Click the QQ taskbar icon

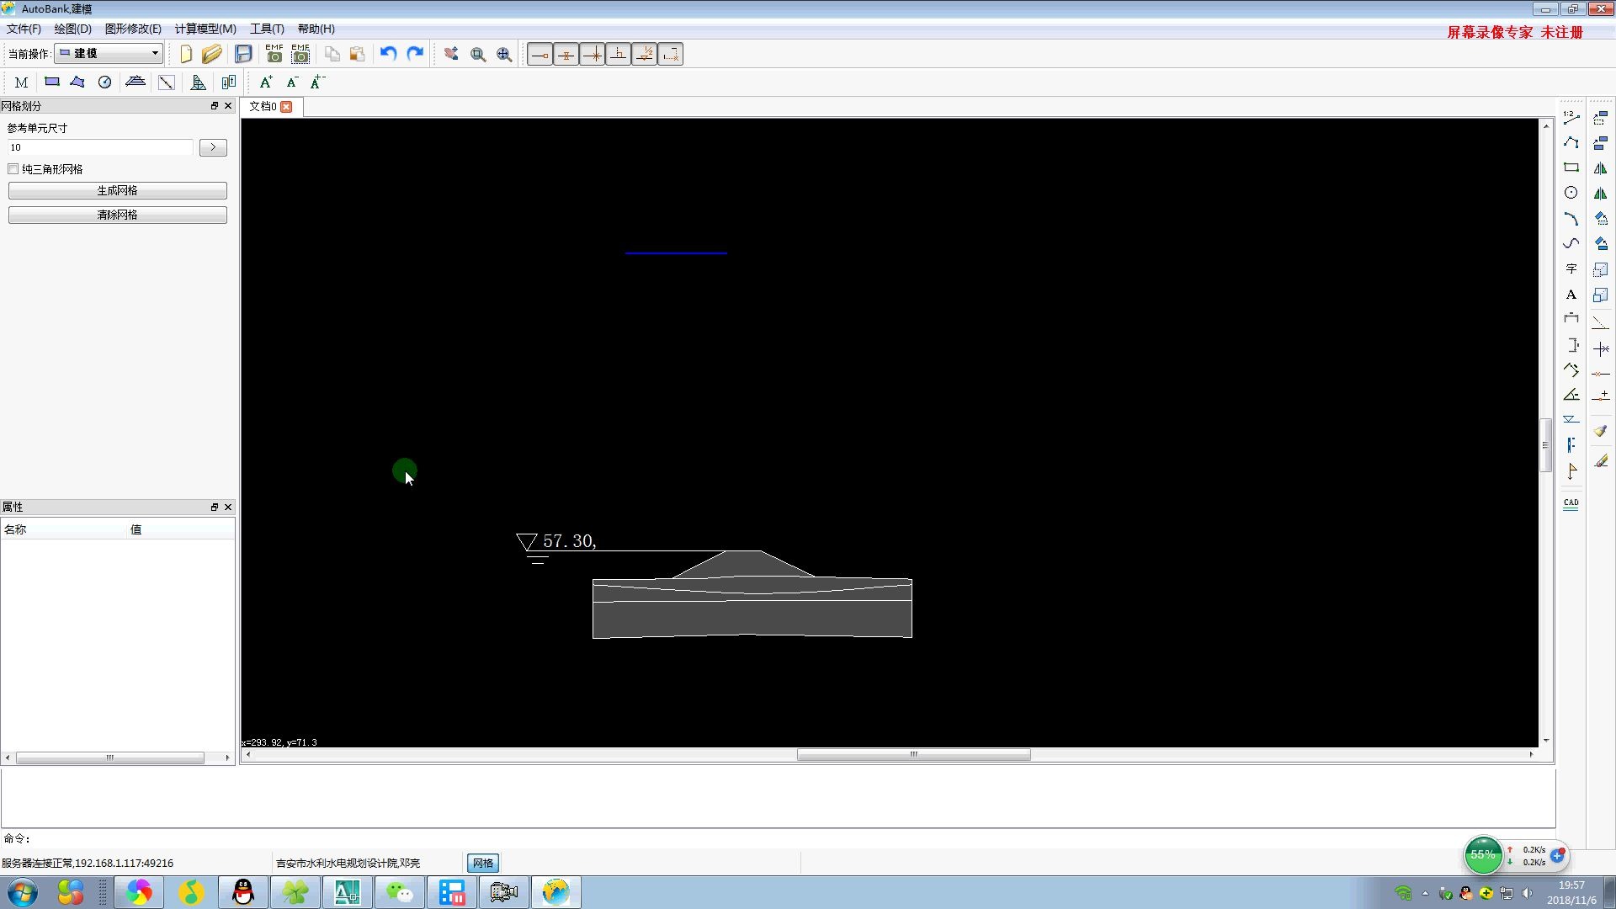pos(243,891)
